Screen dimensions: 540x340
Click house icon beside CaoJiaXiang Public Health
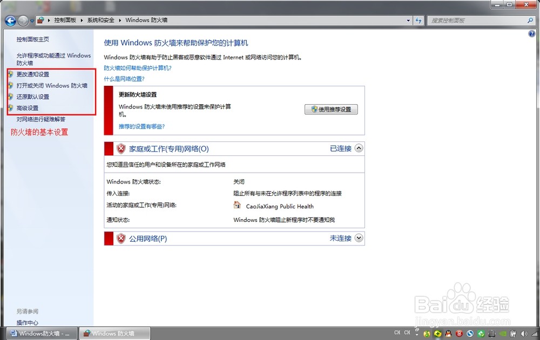(237, 206)
